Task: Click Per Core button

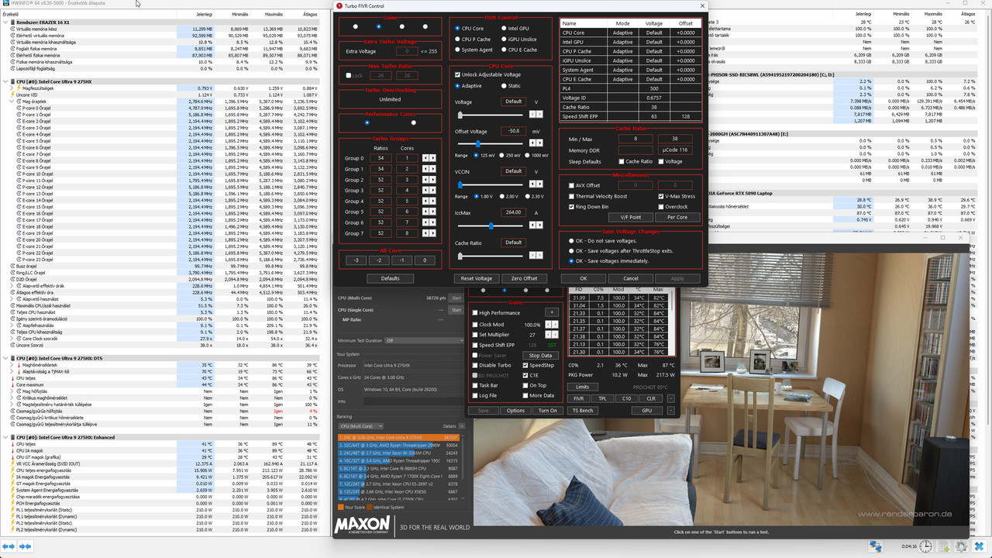Action: (677, 217)
